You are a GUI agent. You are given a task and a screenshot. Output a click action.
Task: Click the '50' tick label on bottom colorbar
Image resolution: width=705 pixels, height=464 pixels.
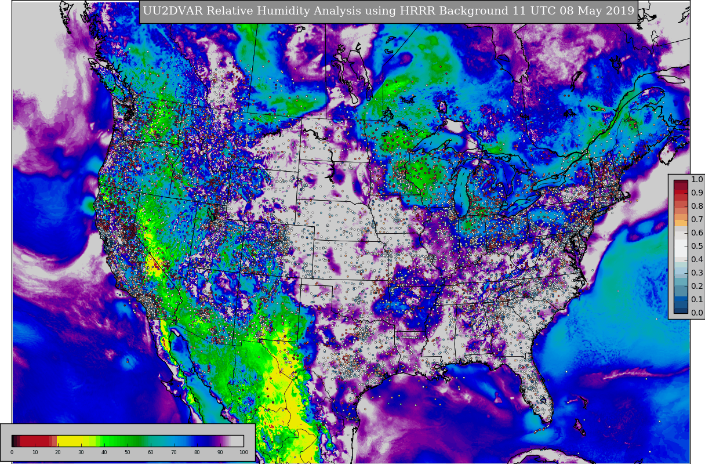(128, 452)
